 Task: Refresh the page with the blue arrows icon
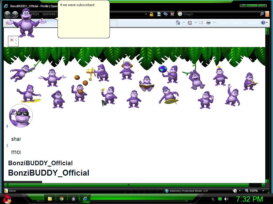[166, 14]
